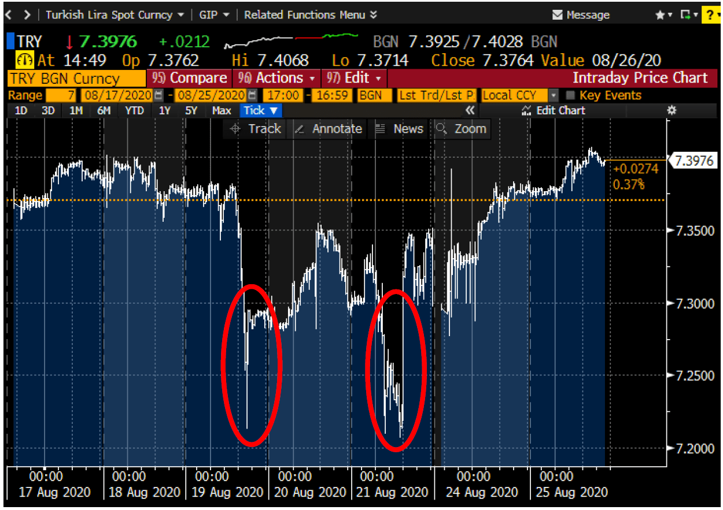Image resolution: width=723 pixels, height=510 pixels.
Task: Open chart settings gear icon
Action: click(x=672, y=110)
